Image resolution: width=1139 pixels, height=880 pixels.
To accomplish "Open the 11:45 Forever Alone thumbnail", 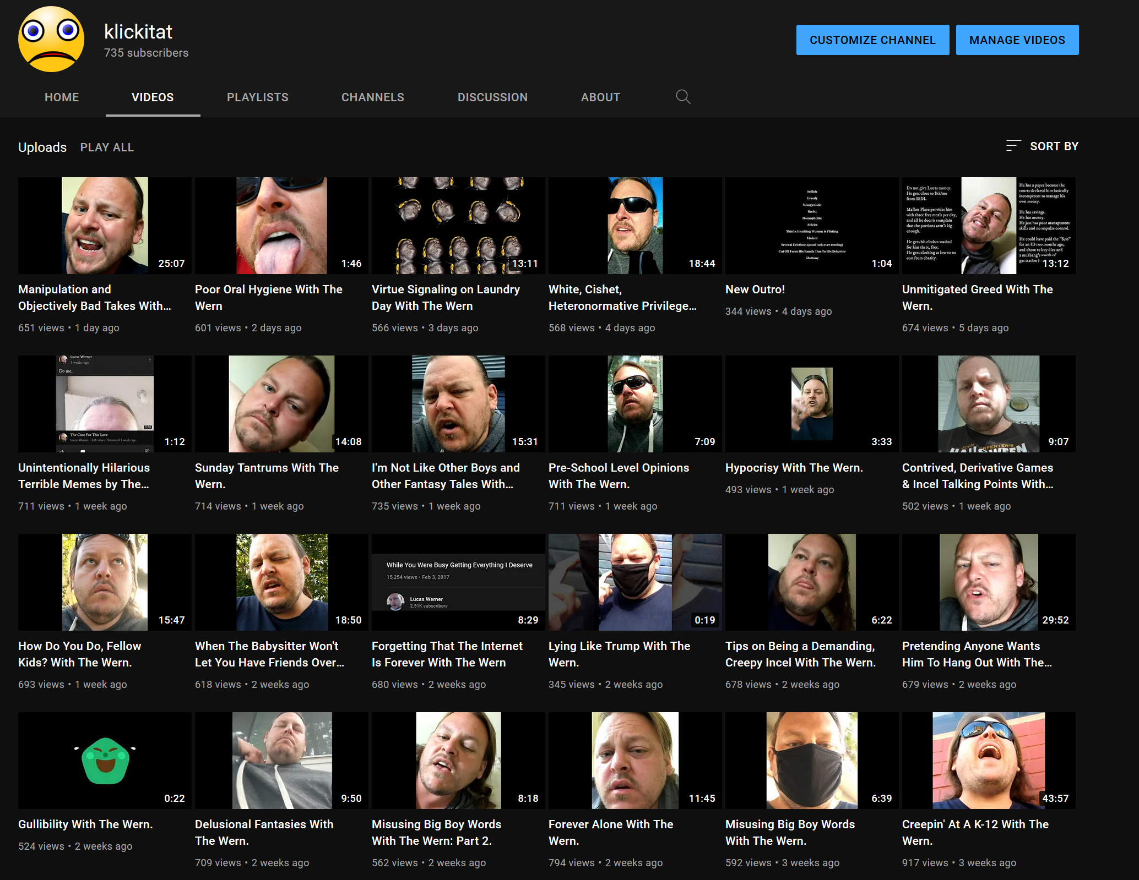I will click(x=635, y=761).
